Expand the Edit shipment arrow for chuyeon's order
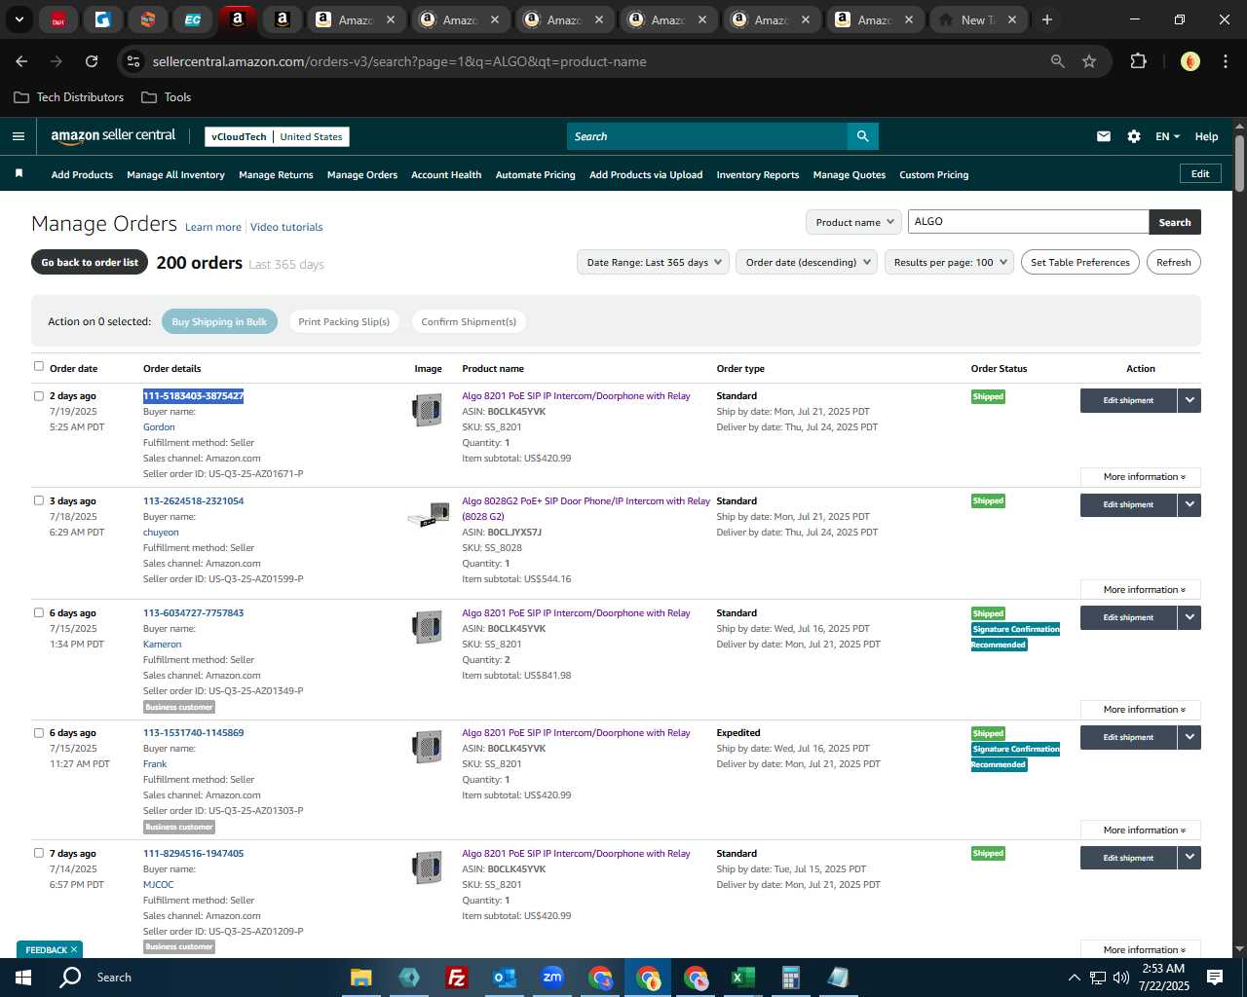This screenshot has width=1247, height=997. tap(1190, 504)
